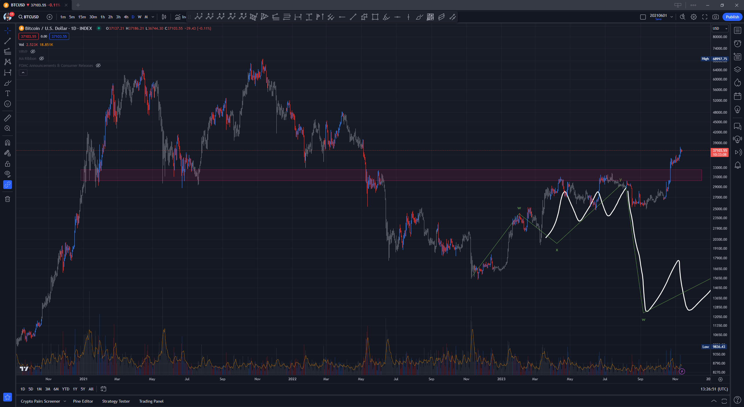Viewport: 744px width, 407px height.
Task: Switch to the Strategy Tester tab
Action: [116, 401]
